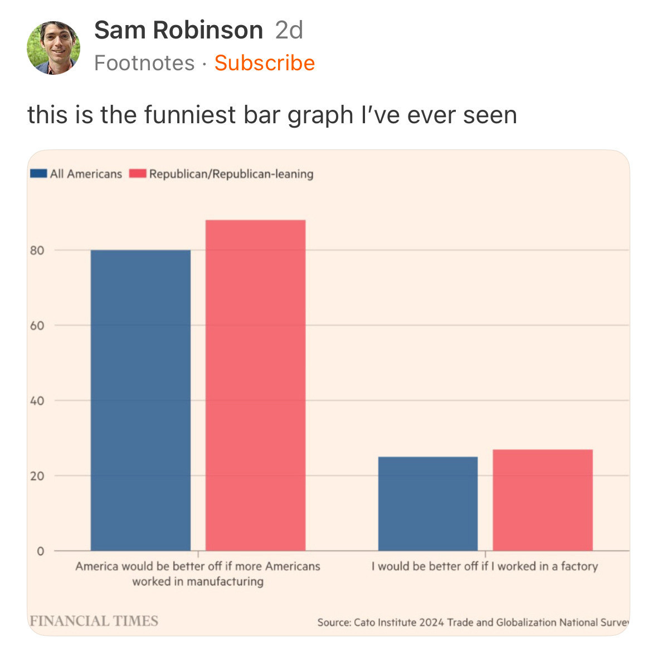
Task: Select the Republican/Republican-leaning legend label
Action: coord(231,174)
